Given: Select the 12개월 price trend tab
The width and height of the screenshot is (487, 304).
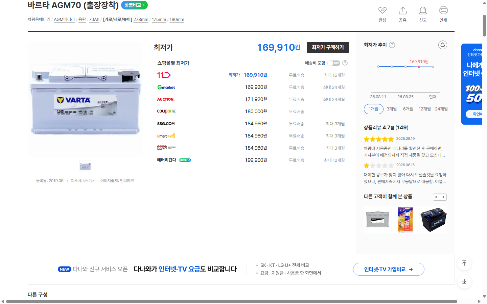Looking at the screenshot, I should click(x=425, y=109).
